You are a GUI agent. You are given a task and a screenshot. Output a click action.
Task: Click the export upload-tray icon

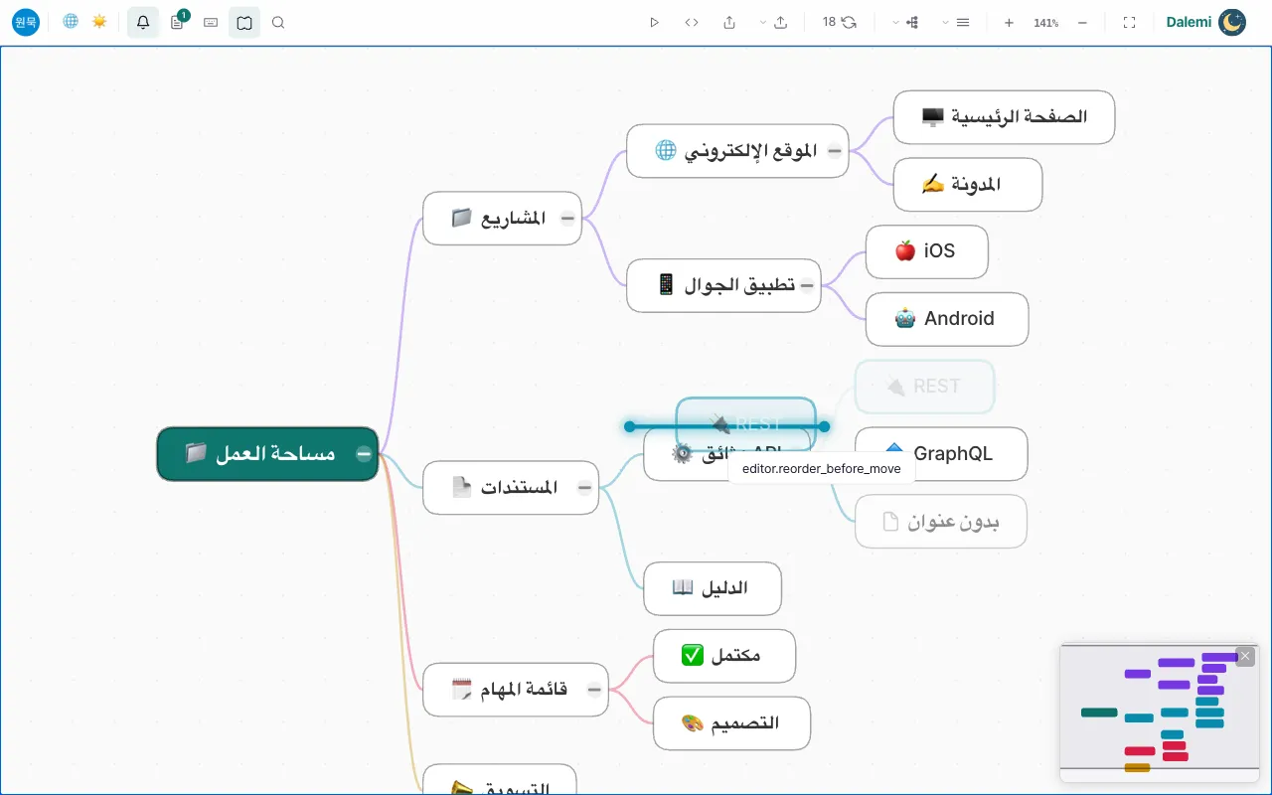tap(781, 22)
